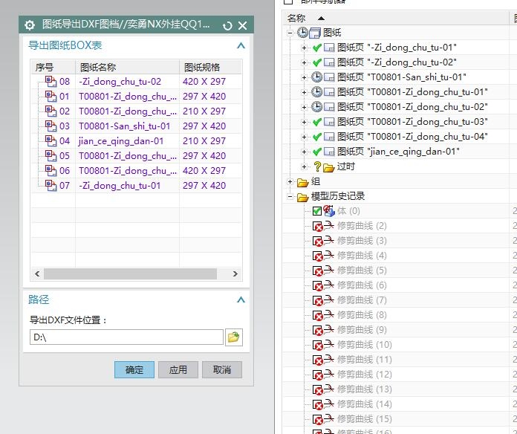Click clock status icon of T00801-San_shi_tu-01

click(316, 77)
